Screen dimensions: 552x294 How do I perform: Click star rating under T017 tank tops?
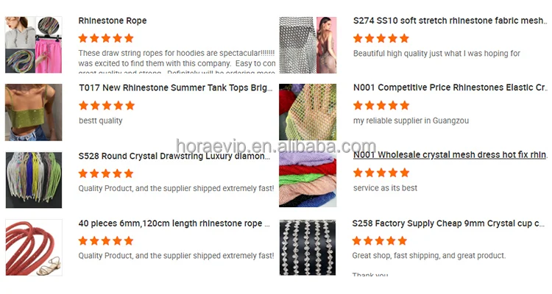[x=107, y=105]
